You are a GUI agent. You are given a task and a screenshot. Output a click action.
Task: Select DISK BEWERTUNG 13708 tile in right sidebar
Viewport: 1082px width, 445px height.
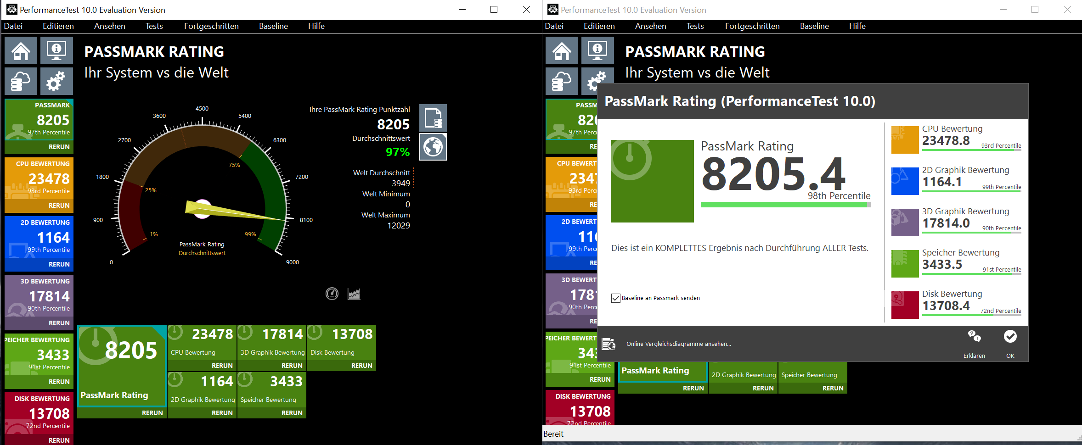(x=580, y=407)
